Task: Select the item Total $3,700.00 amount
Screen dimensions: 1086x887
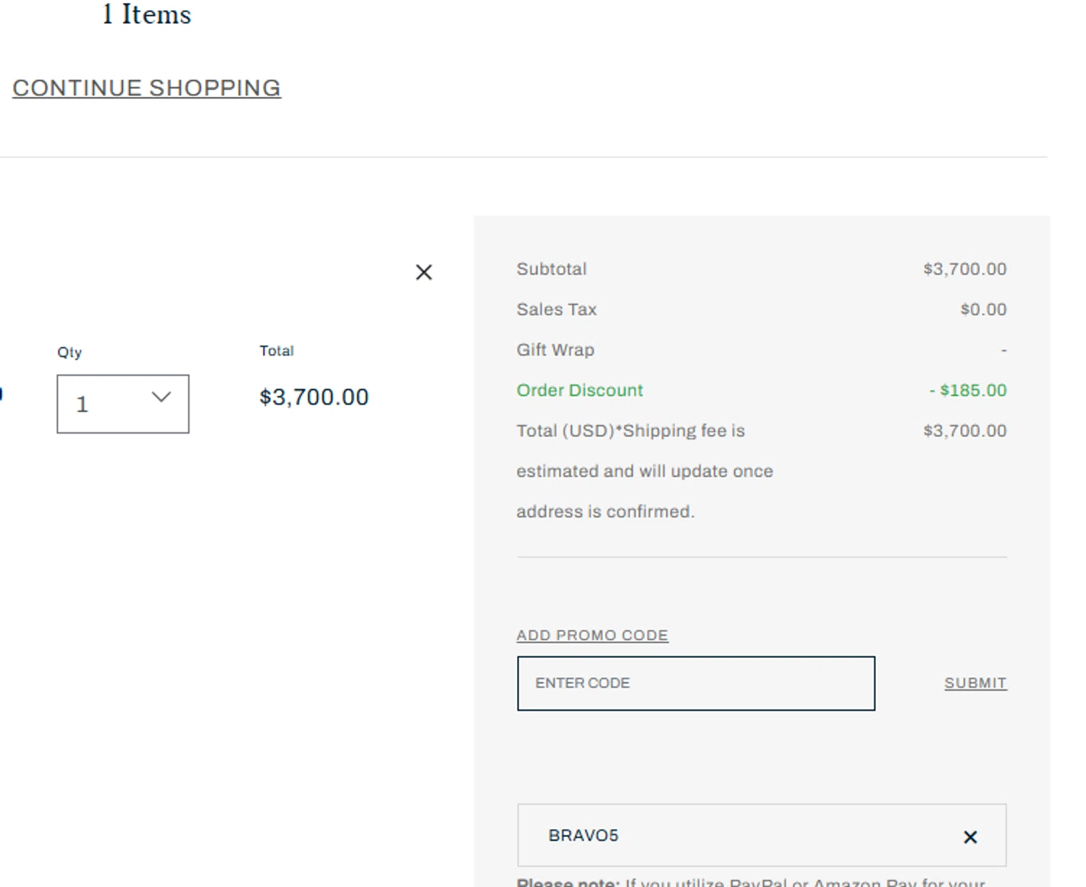Action: click(314, 397)
